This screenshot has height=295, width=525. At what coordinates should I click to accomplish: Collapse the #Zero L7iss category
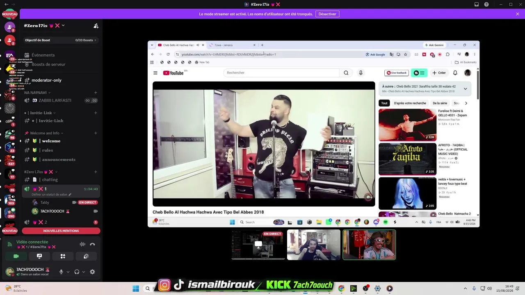click(x=41, y=172)
